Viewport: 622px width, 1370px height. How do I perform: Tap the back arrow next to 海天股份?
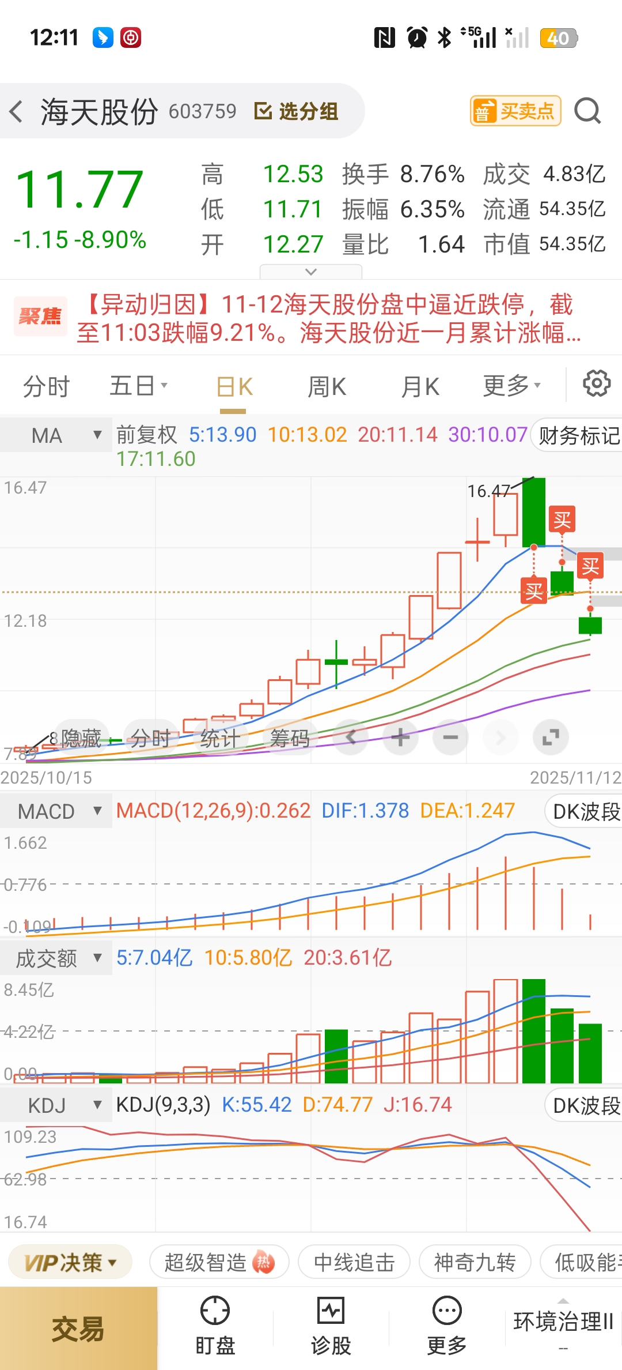[16, 111]
